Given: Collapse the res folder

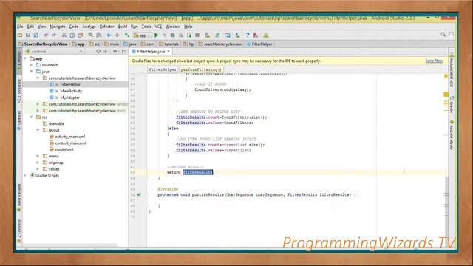Looking at the screenshot, I should (32, 117).
